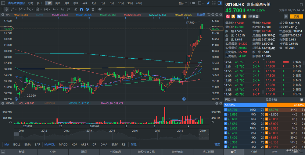305x155 pixels.
Task: Open 前复权 adjustment selector
Action: pyautogui.click(x=201, y=15)
